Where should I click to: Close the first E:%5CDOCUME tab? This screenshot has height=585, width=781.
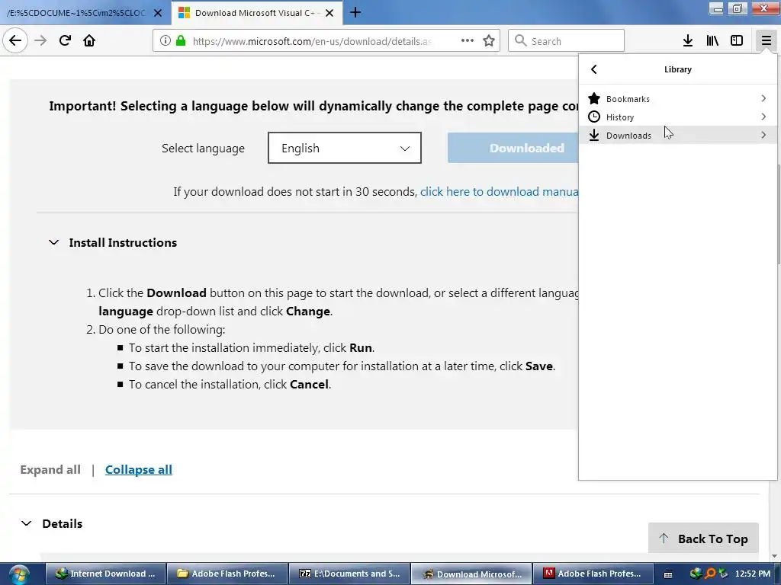pos(157,13)
